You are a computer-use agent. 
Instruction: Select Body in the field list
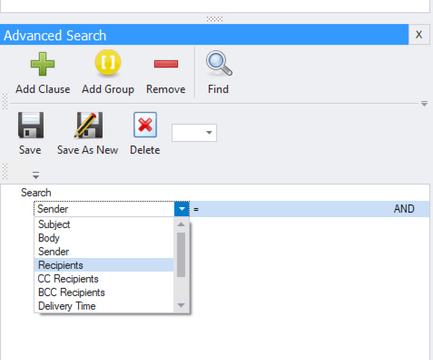tap(104, 238)
